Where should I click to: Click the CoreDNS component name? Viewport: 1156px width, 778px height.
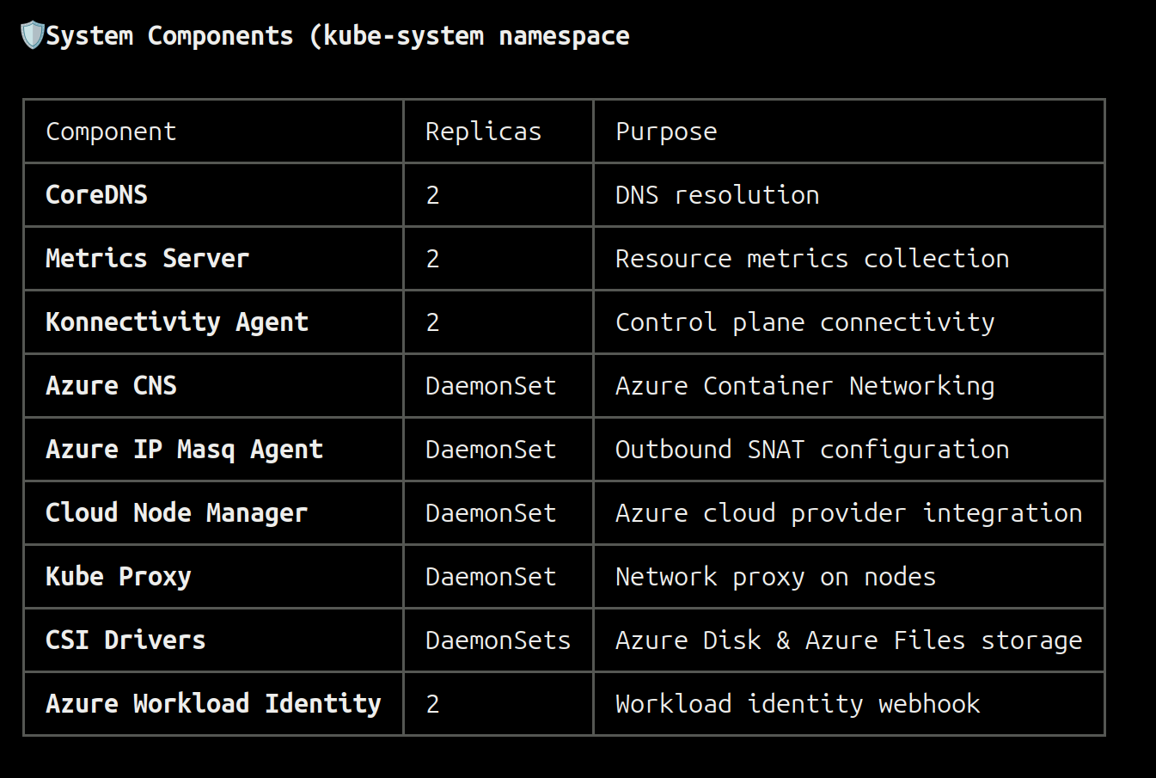[x=96, y=195]
